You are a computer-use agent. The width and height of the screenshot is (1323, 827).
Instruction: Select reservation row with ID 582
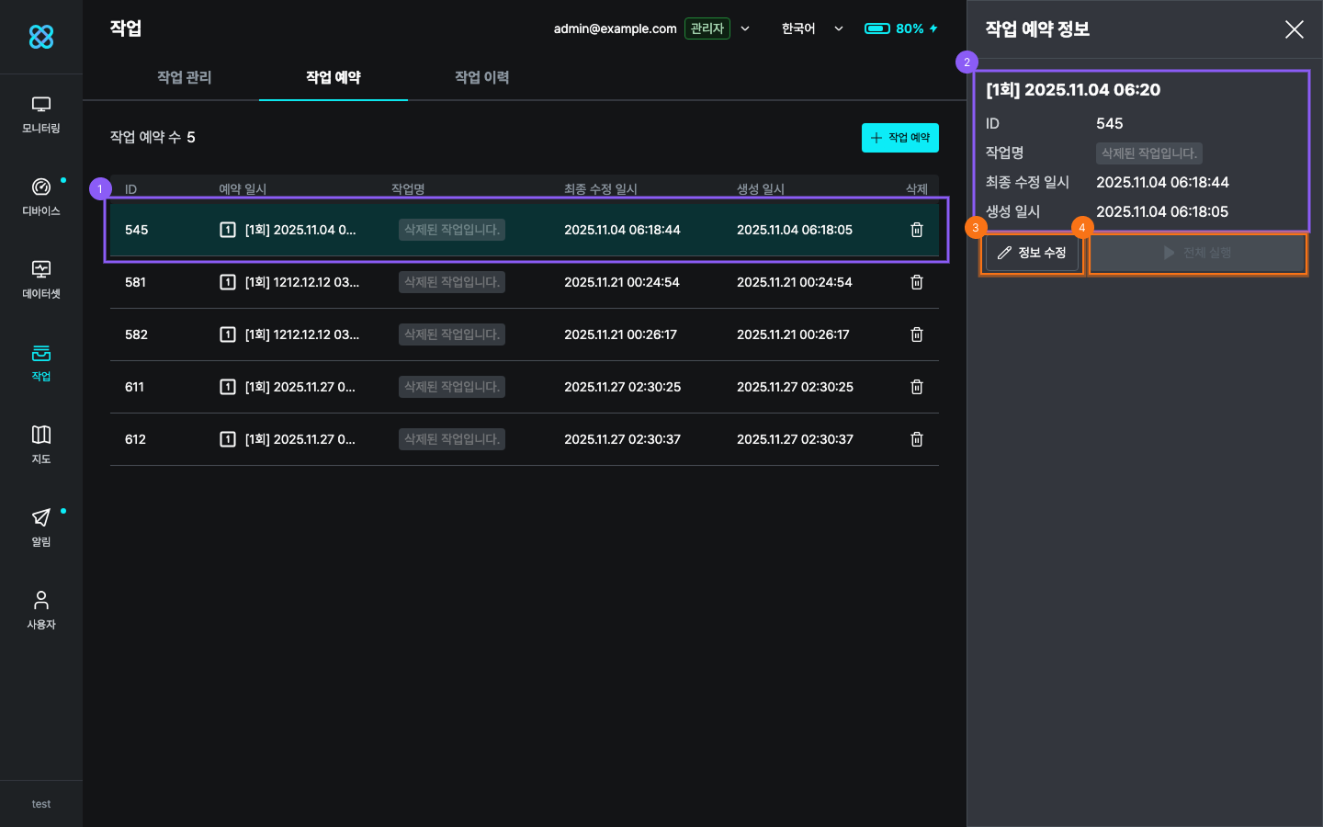524,334
